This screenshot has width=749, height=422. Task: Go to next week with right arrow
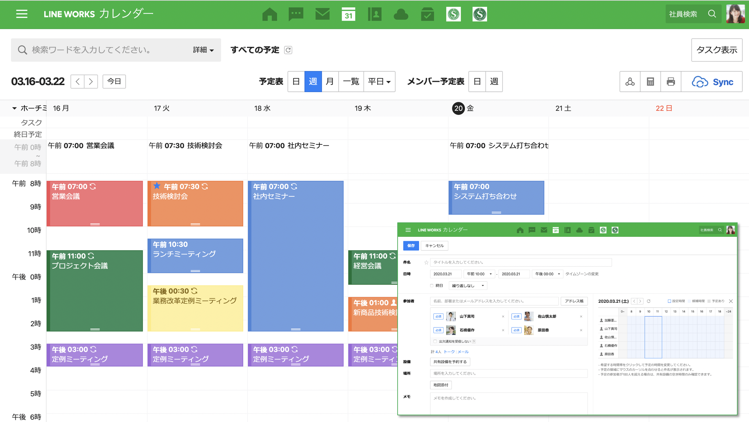tap(91, 81)
